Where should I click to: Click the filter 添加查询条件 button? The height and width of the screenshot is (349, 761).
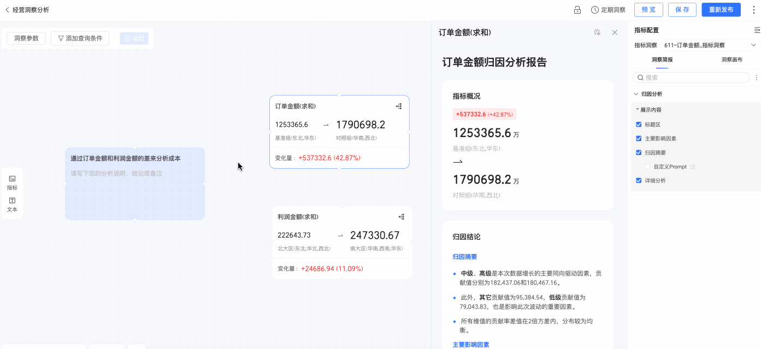80,38
